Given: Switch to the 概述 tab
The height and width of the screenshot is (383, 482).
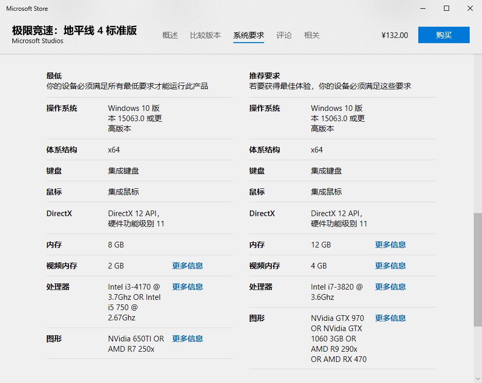Looking at the screenshot, I should tap(170, 35).
